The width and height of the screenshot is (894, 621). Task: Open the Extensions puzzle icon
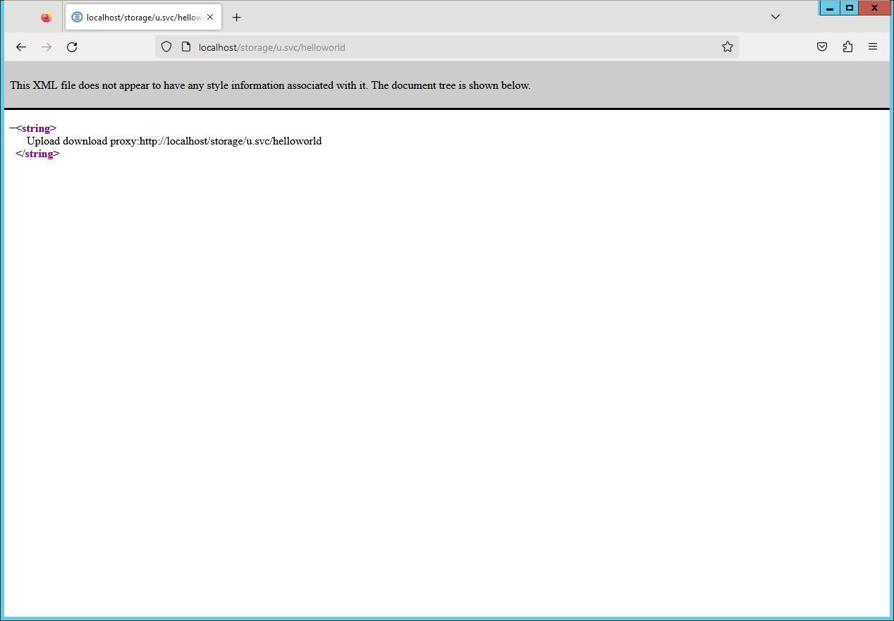[x=847, y=47]
